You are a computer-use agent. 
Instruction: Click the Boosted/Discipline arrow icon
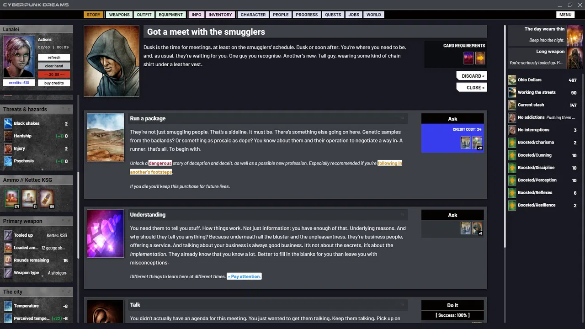pos(512,168)
